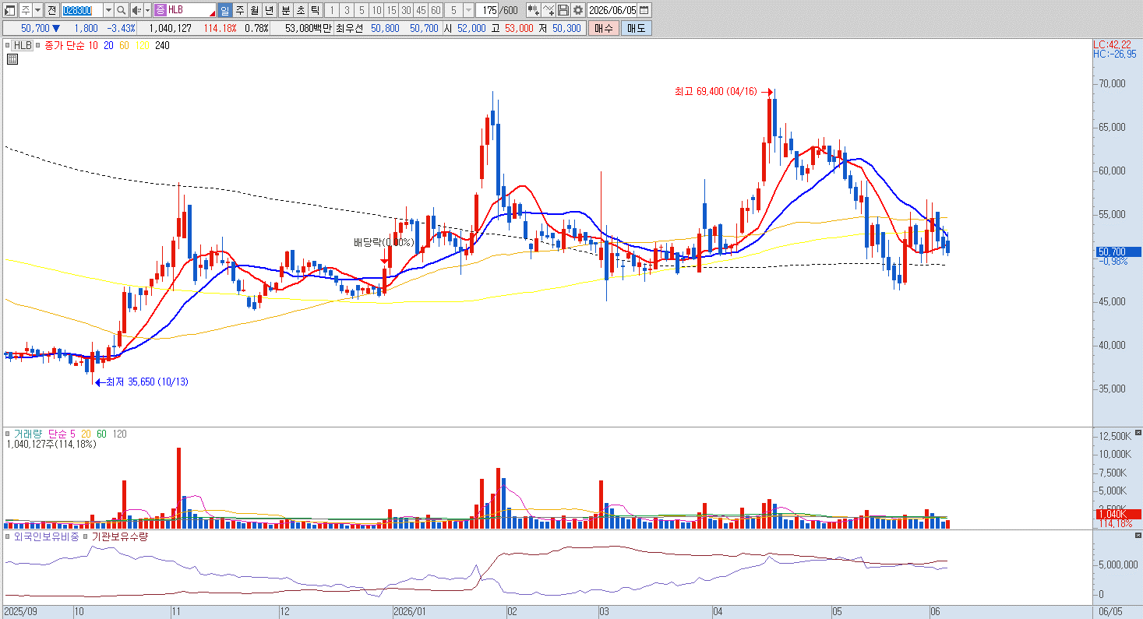Click the small square marker before HLB label
Viewport: 1143px width, 619px height.
[8, 45]
